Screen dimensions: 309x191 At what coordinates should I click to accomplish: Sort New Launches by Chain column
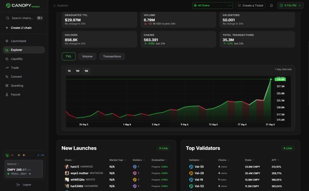(69, 160)
